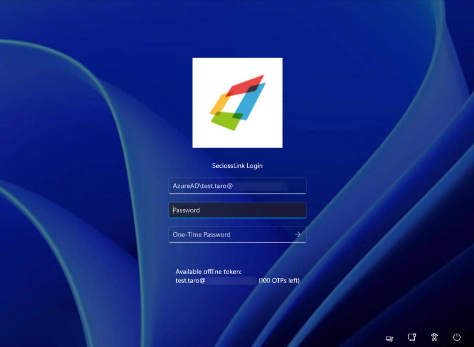The width and height of the screenshot is (474, 347).
Task: Click the network sign-in icon
Action: click(389, 339)
